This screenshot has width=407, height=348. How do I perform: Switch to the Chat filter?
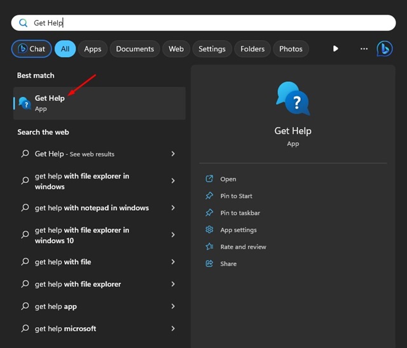point(31,49)
